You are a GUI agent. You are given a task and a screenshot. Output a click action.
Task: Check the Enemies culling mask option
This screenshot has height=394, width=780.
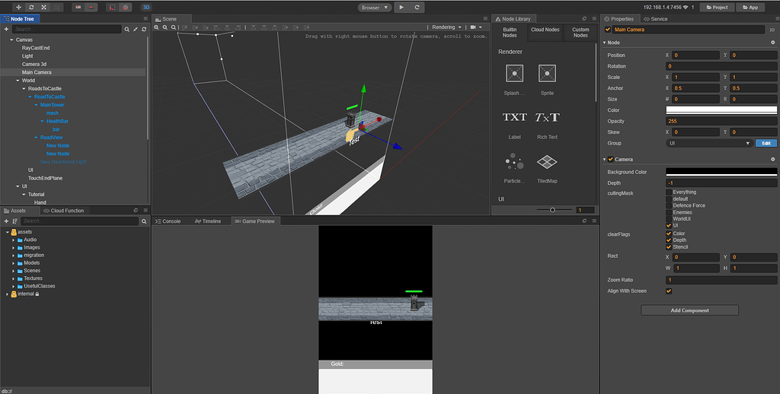point(669,212)
